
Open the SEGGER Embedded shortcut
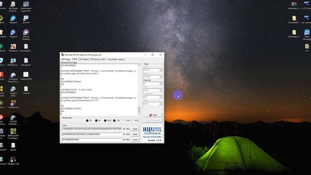[x=13, y=120]
